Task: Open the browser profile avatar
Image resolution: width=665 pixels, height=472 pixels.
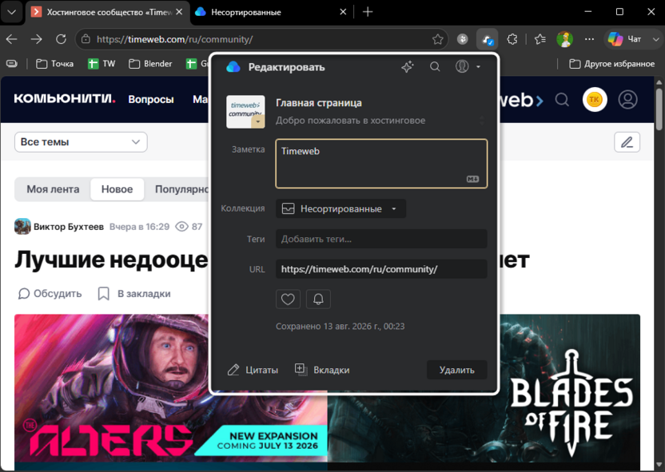Action: point(564,39)
